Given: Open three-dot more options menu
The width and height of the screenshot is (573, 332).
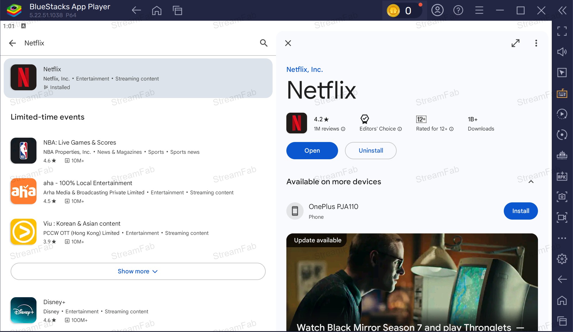Looking at the screenshot, I should pos(536,43).
